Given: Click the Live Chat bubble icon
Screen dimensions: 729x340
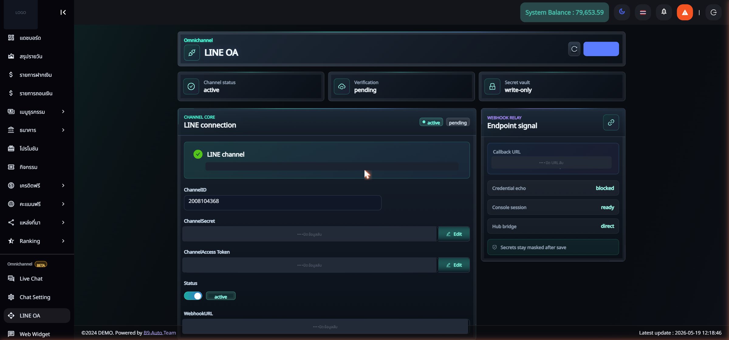Looking at the screenshot, I should pos(11,278).
